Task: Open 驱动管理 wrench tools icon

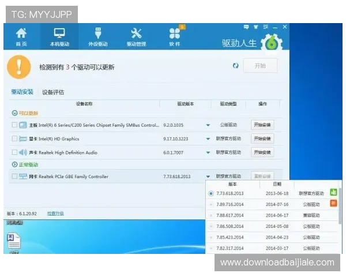Action: (x=136, y=33)
